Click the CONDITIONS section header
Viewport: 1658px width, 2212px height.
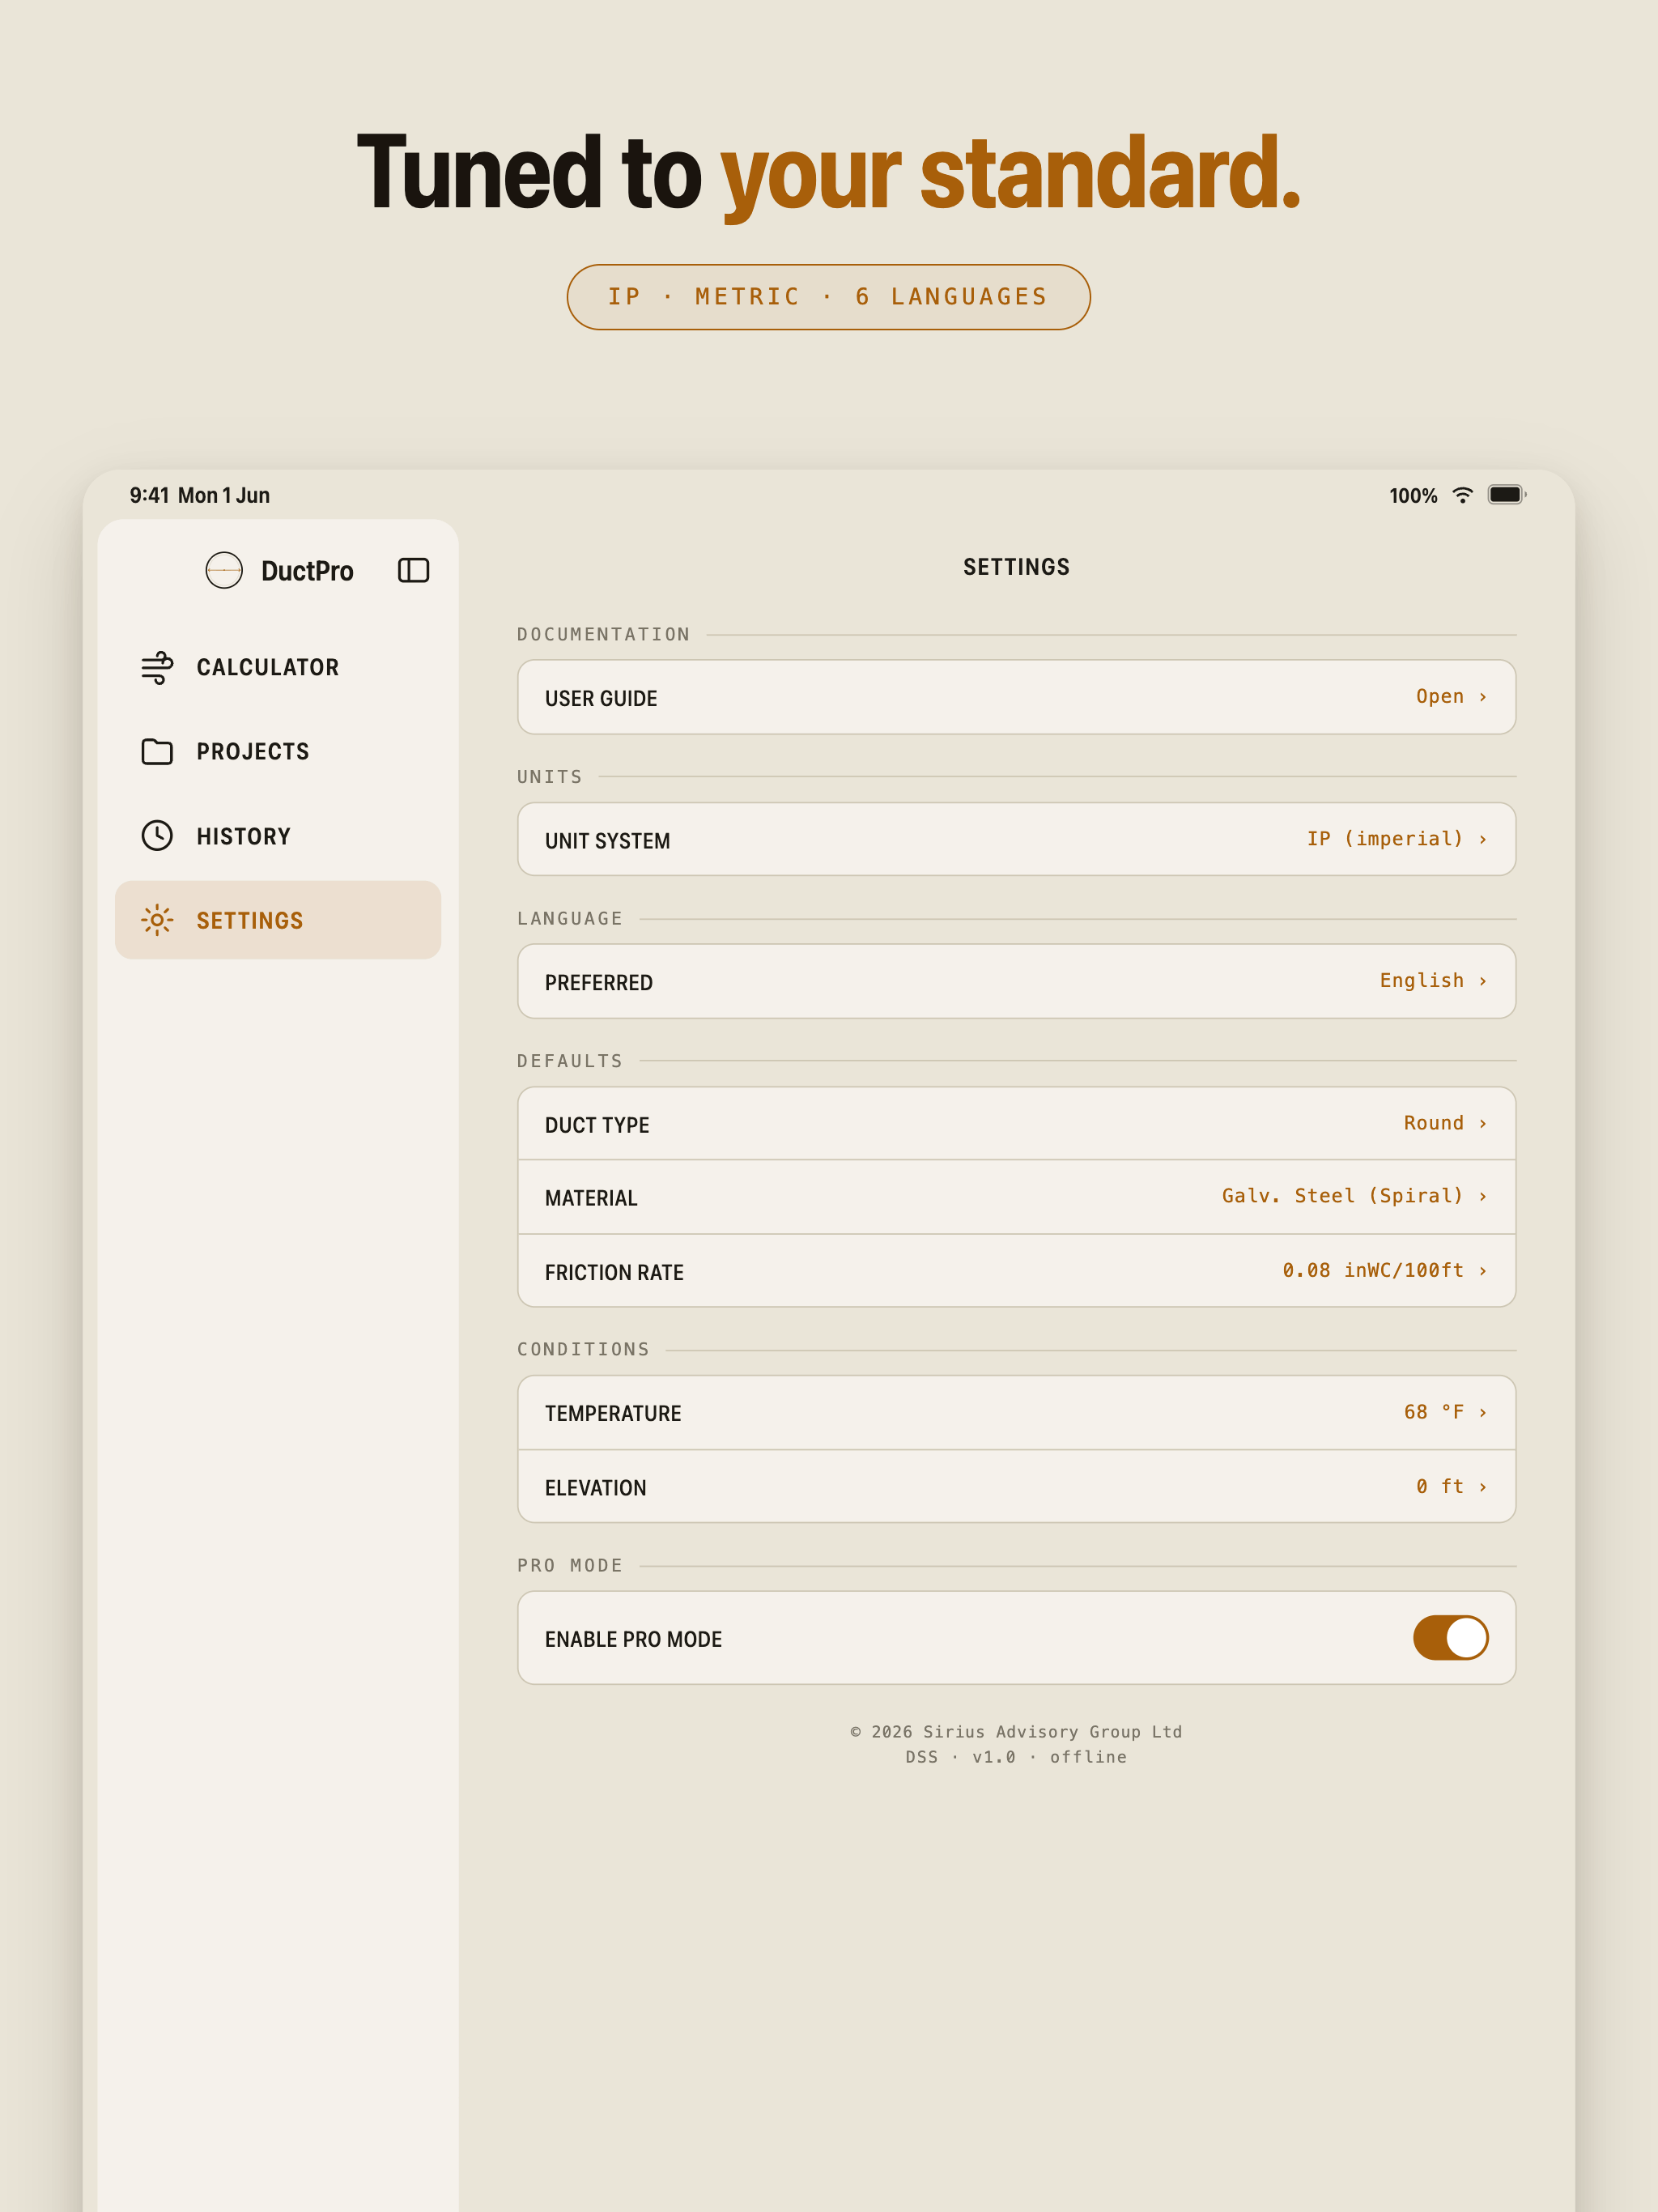tap(583, 1349)
